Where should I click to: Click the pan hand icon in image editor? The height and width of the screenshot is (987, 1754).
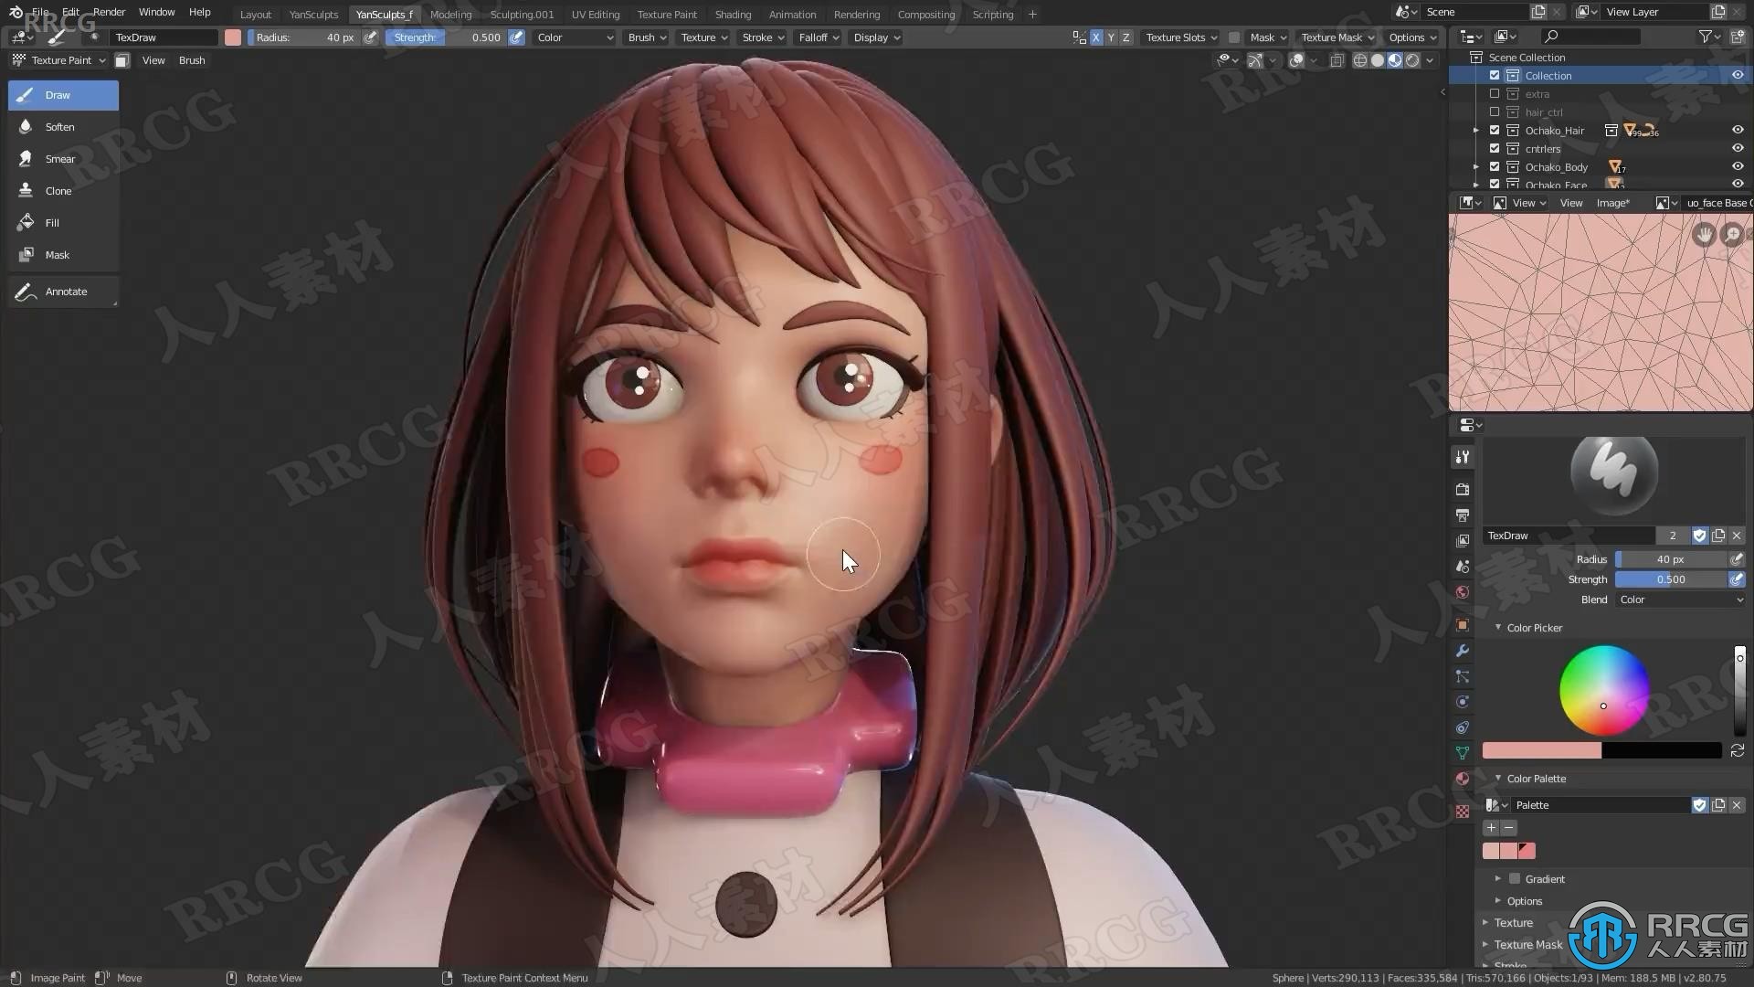[1704, 235]
